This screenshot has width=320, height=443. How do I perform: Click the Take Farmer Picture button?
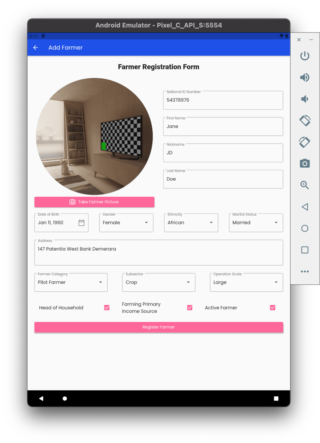tap(95, 202)
